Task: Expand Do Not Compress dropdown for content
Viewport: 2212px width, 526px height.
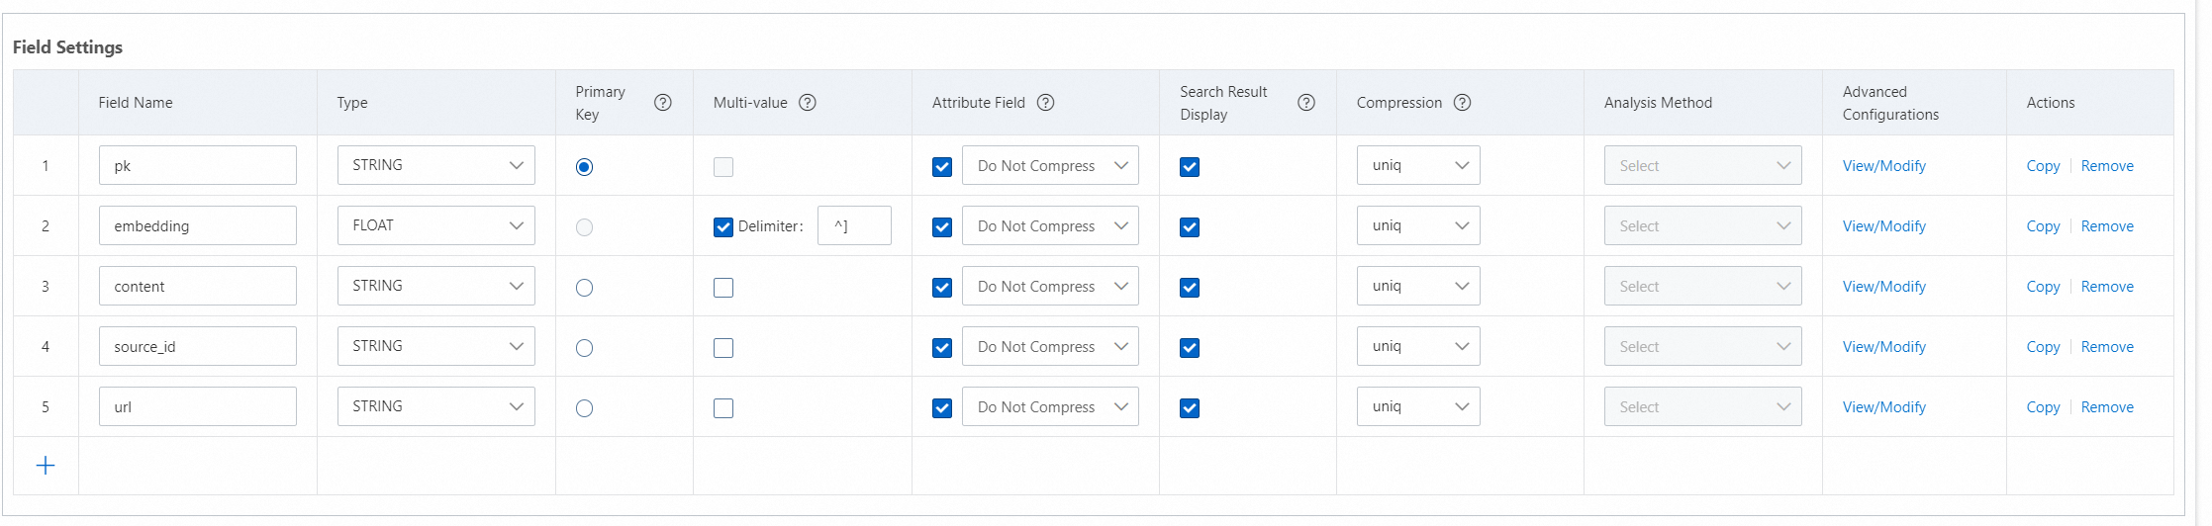Action: click(1050, 287)
